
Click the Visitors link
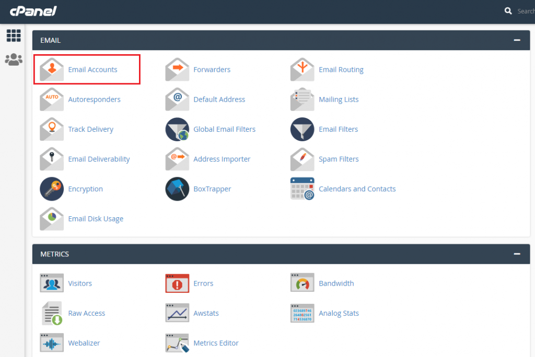[80, 284]
